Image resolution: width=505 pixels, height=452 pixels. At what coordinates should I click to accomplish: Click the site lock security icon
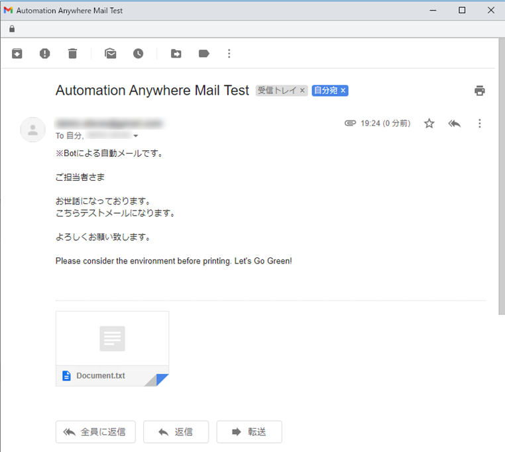(12, 29)
